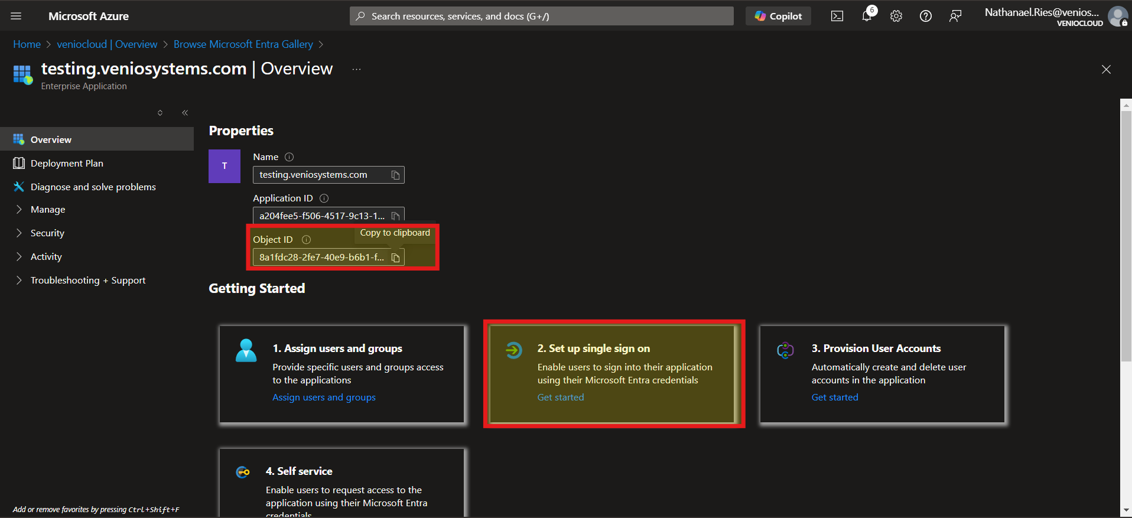Click the Enterprise Application grid icon

coord(23,74)
